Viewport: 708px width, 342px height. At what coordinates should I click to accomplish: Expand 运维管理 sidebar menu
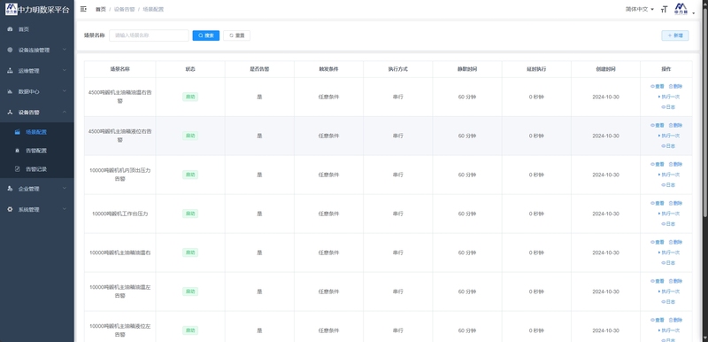click(37, 71)
